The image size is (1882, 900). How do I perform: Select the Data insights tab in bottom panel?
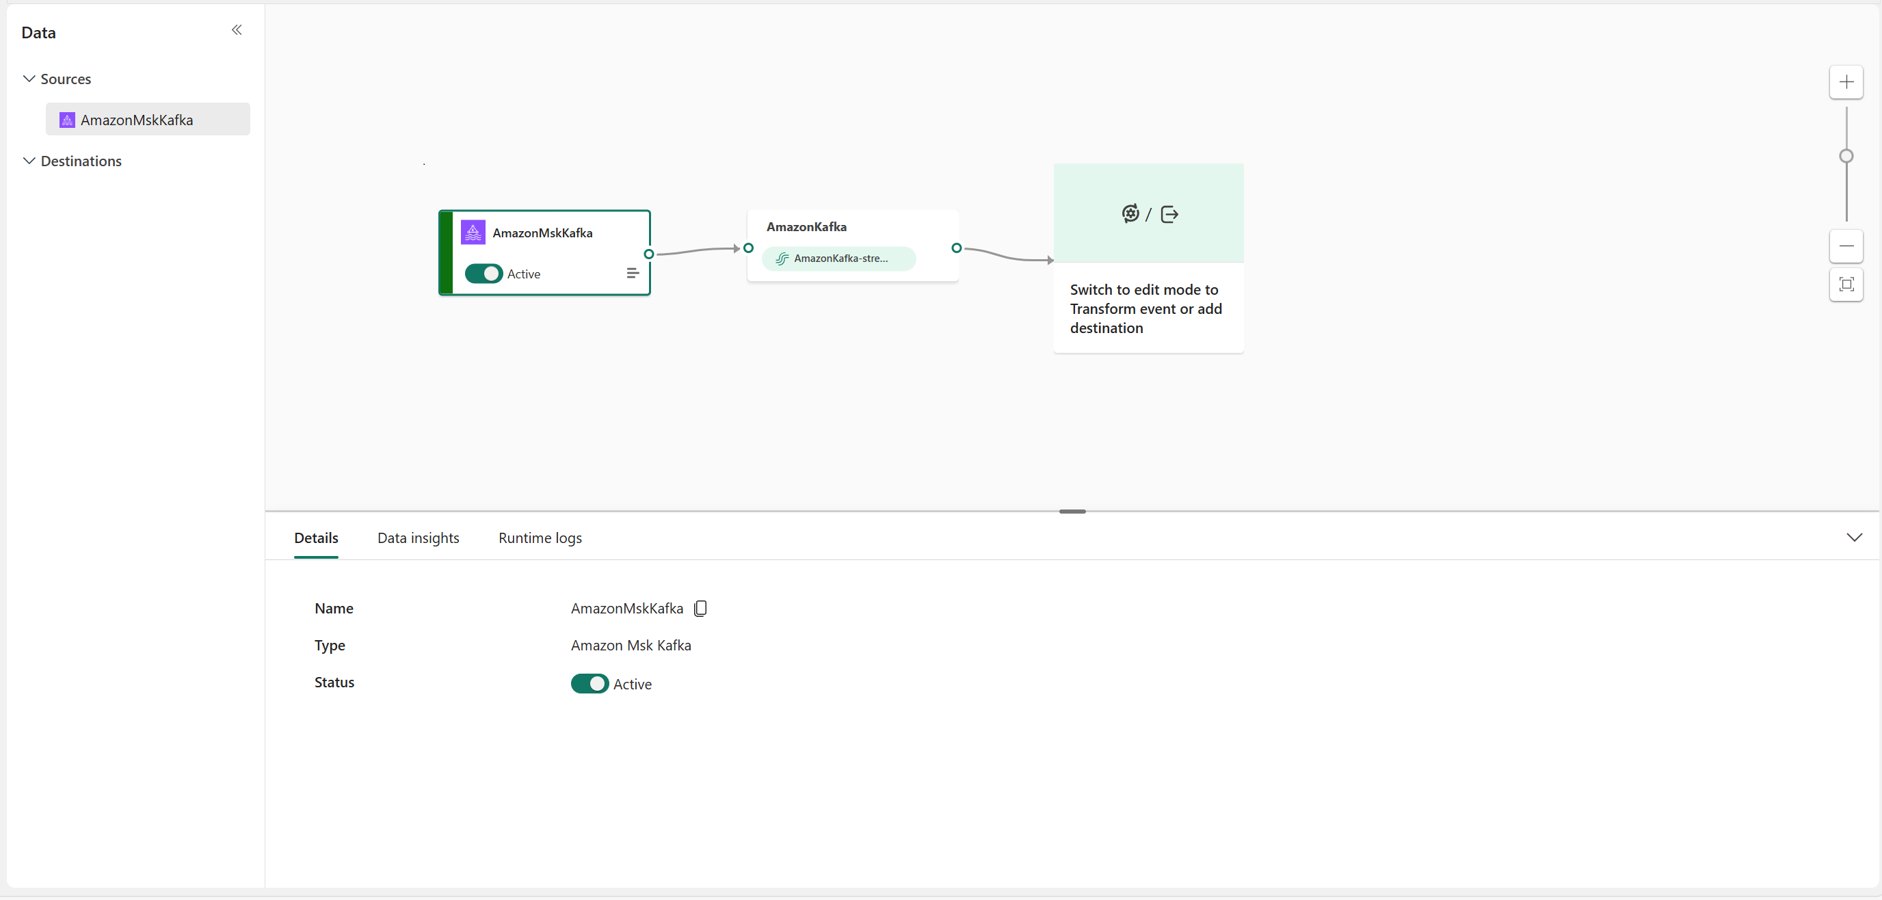pos(418,538)
